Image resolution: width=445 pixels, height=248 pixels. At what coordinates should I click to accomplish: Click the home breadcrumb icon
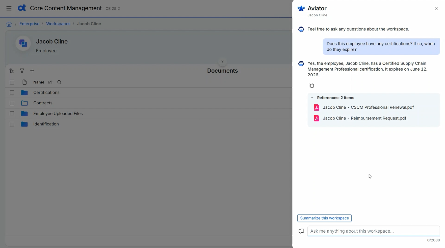click(x=9, y=24)
